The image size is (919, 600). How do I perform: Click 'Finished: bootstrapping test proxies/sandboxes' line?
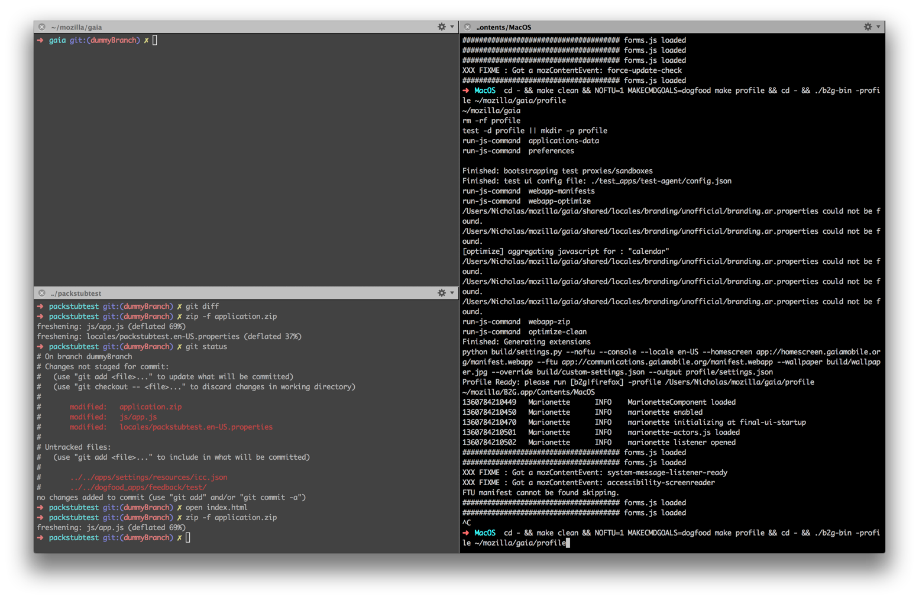[x=558, y=171]
